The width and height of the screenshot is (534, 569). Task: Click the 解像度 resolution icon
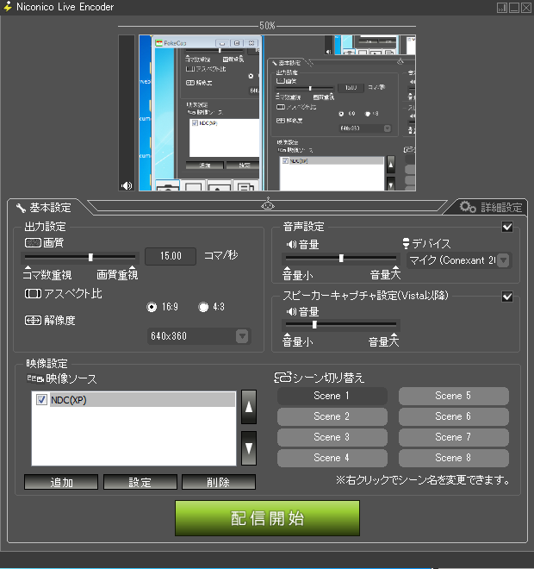[x=33, y=320]
